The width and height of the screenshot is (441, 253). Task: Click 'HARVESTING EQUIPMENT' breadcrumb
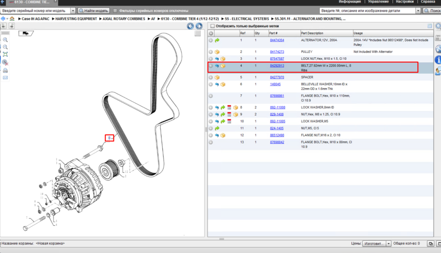point(76,19)
